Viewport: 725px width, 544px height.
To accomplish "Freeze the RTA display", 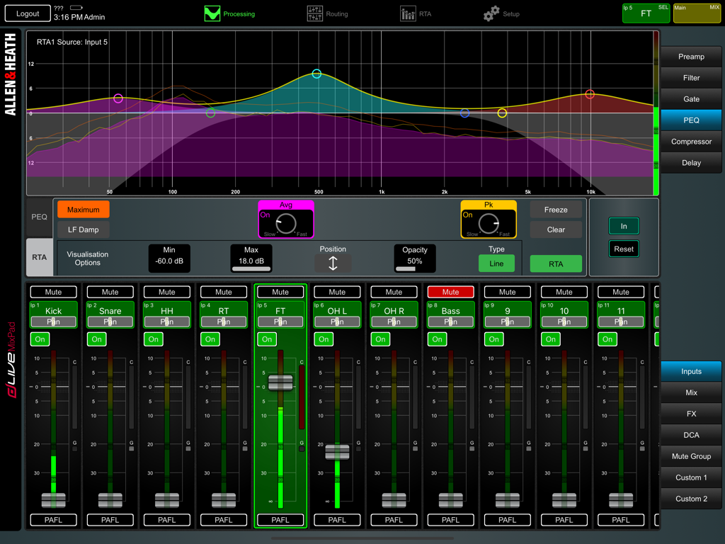I will (x=556, y=209).
